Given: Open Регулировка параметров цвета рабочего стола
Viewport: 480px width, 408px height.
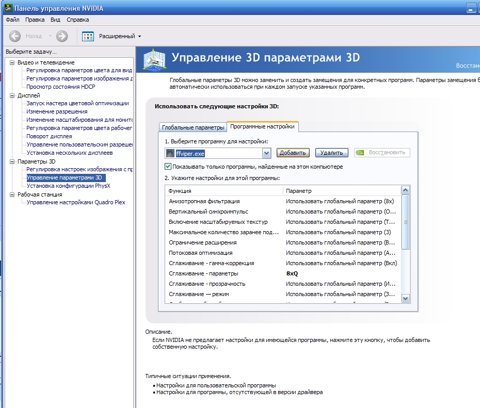Looking at the screenshot, I should coord(79,128).
